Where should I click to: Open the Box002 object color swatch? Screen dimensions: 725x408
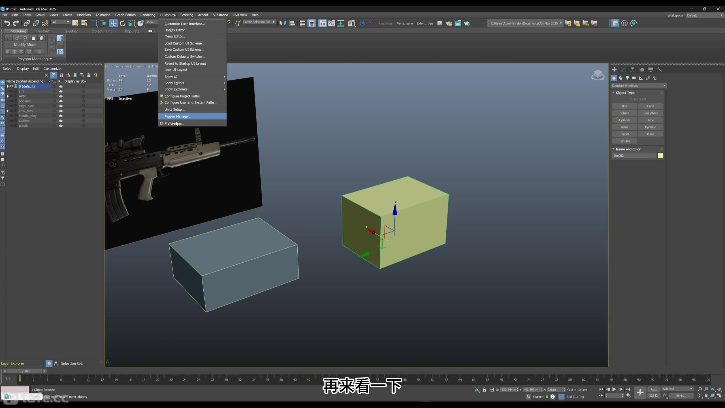[660, 156]
